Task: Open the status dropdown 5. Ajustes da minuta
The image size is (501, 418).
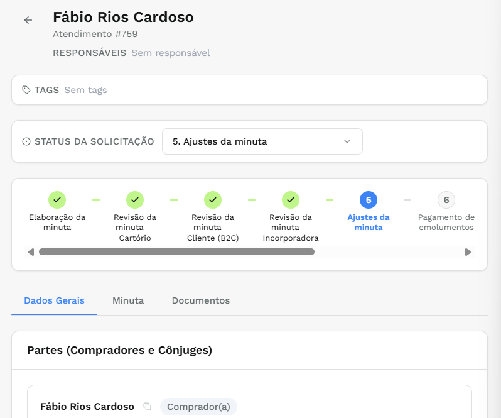Action: click(x=262, y=141)
